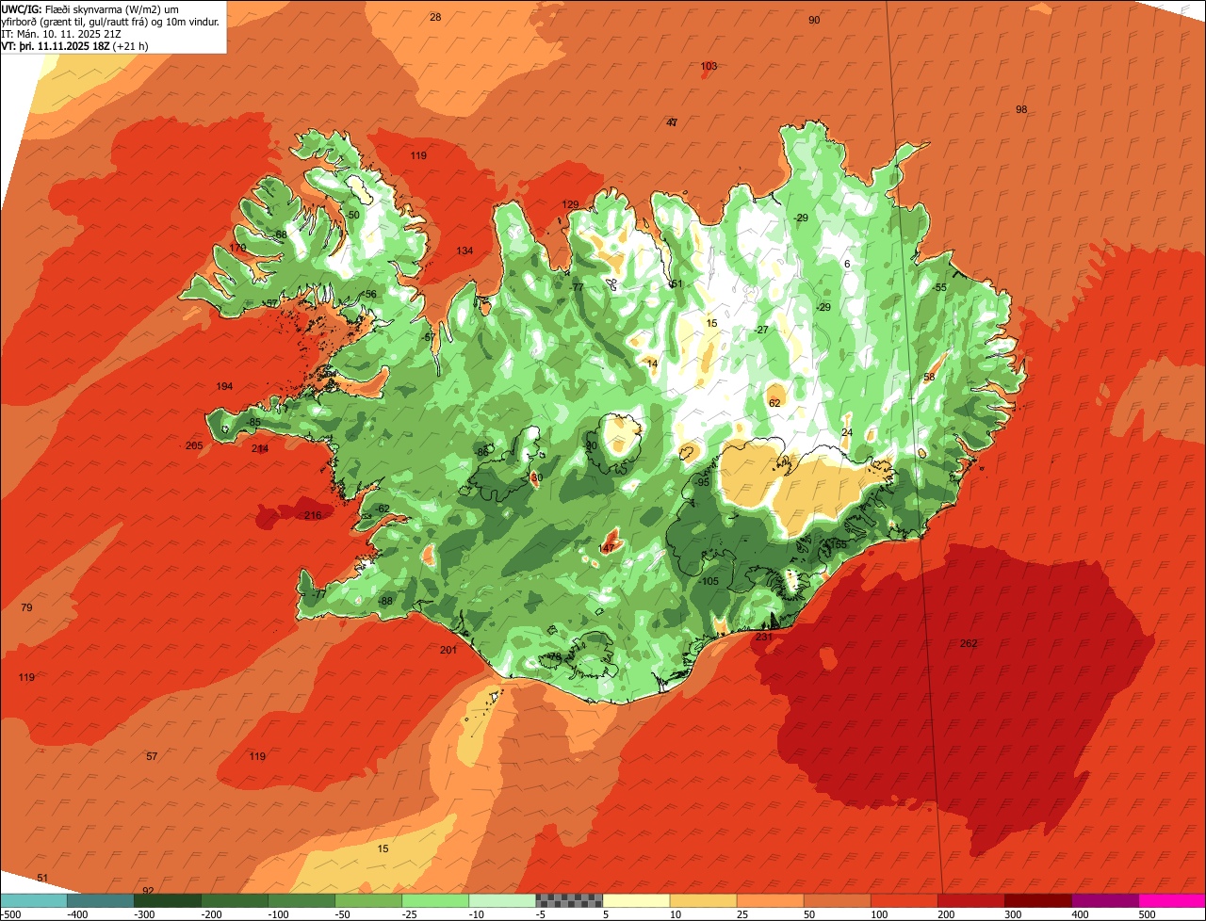Pick the -500 to -400 light teal legend swatch
This screenshot has width=1206, height=921.
click(33, 900)
